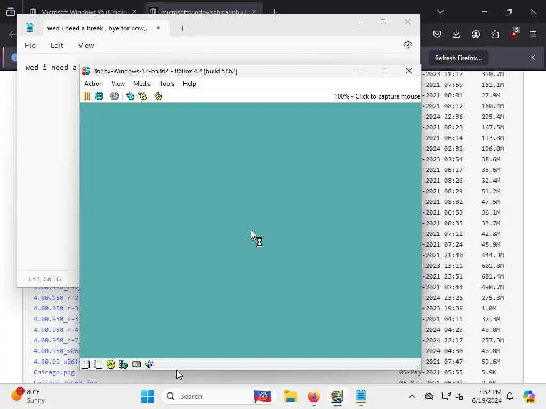Open Firefox View icon at top left
The image size is (546, 409).
11,12
